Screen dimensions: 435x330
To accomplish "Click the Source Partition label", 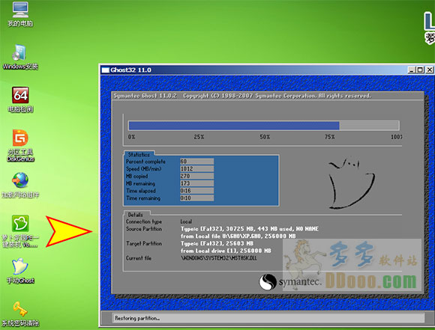I will coord(144,229).
